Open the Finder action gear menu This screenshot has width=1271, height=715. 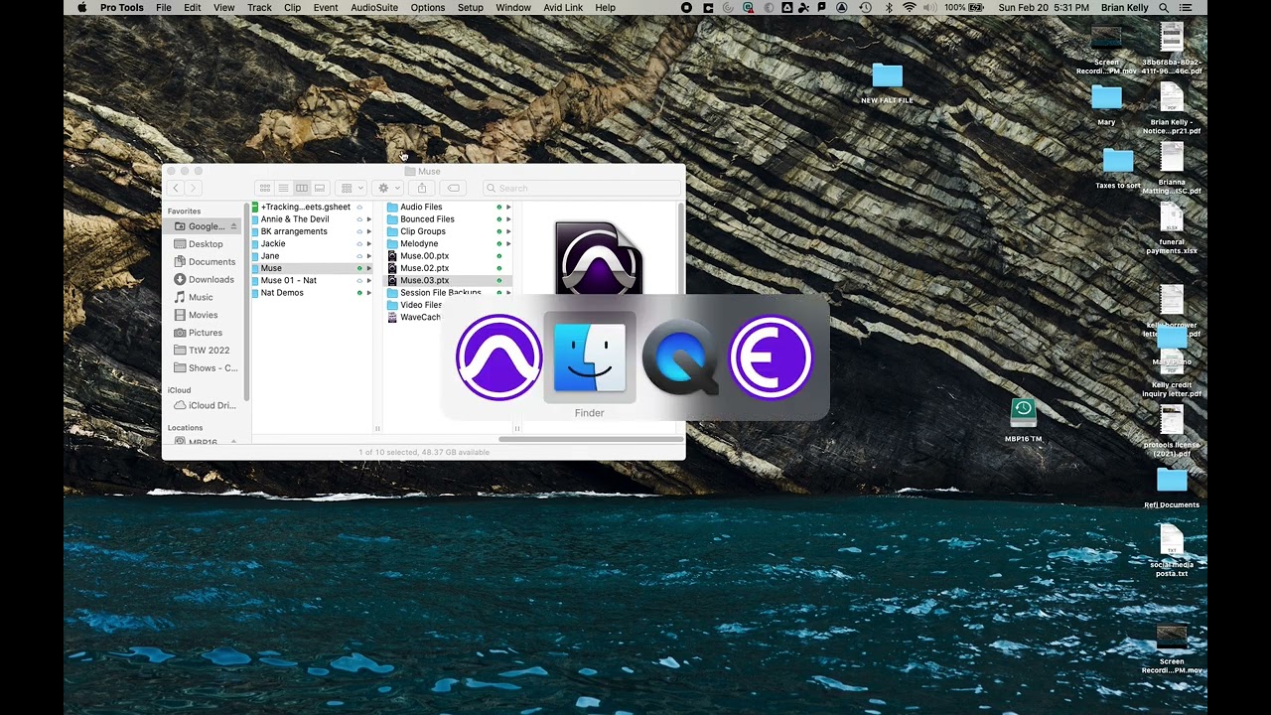386,188
